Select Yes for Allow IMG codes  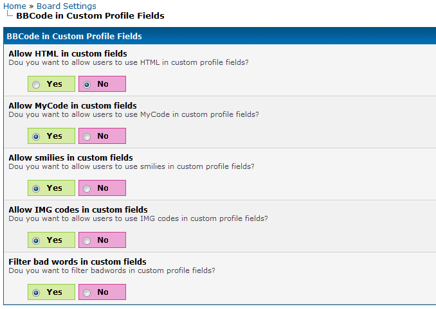(x=36, y=240)
